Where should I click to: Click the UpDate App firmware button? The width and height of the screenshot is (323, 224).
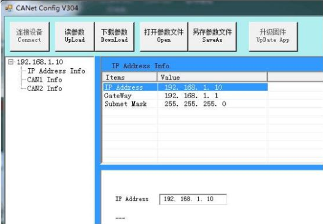pos(273,36)
